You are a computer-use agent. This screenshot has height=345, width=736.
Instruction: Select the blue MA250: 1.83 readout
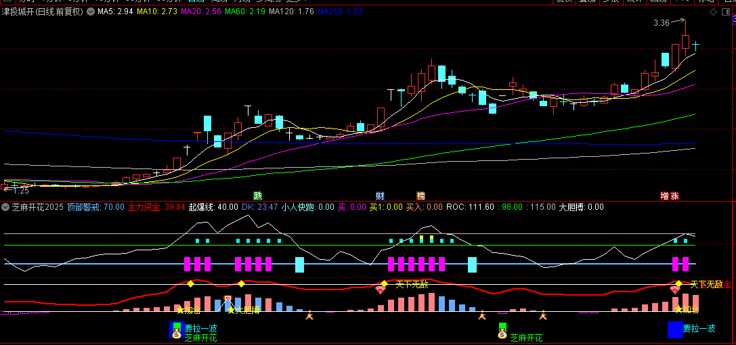(340, 12)
